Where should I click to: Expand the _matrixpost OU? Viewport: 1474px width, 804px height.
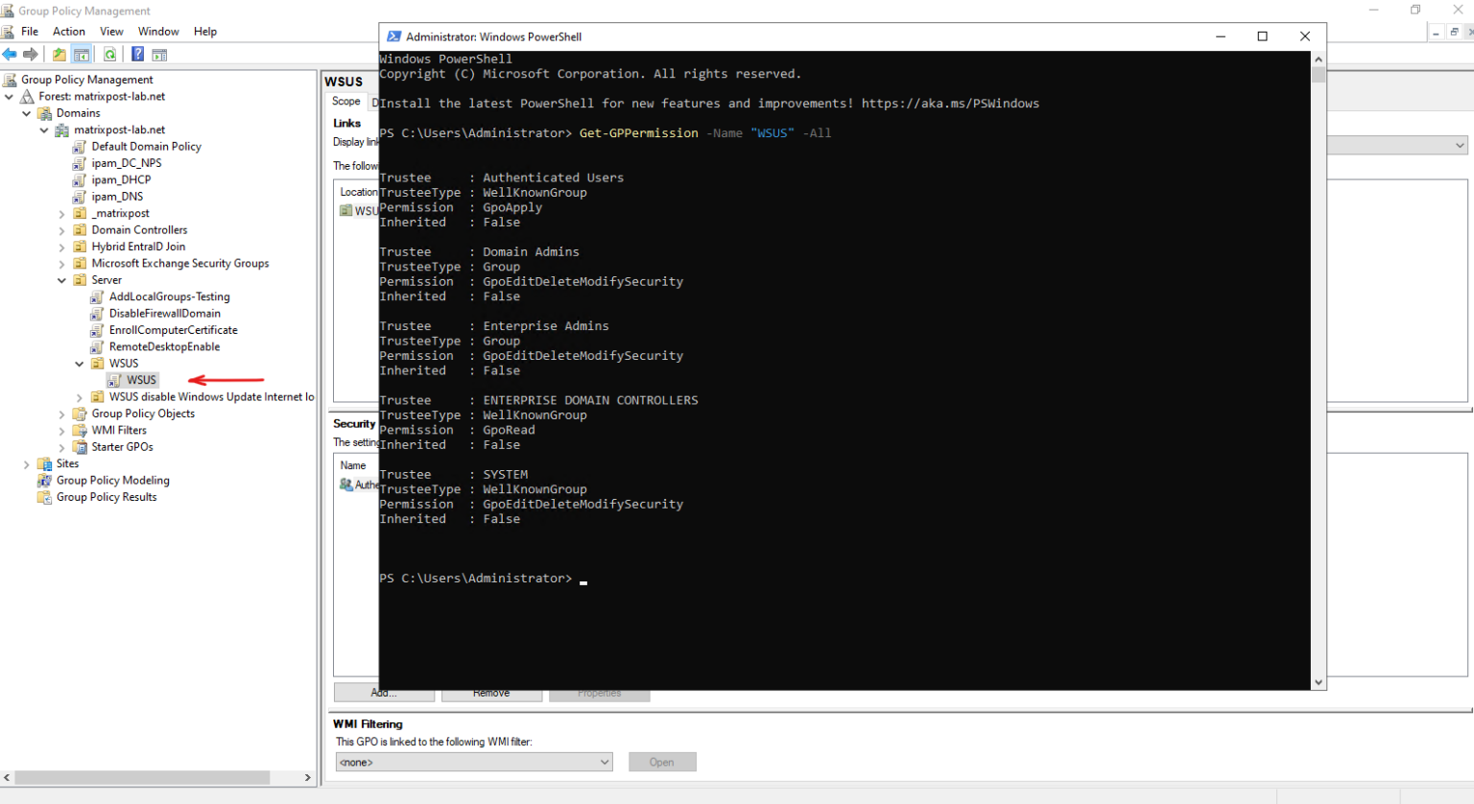tap(62, 214)
